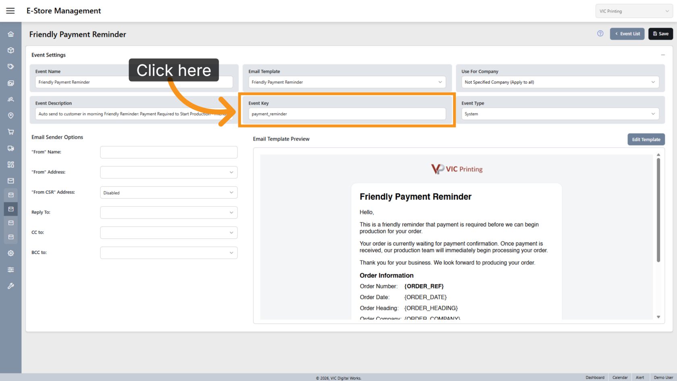This screenshot has width=677, height=381.
Task: Open Alert in the footer bar
Action: (x=640, y=377)
